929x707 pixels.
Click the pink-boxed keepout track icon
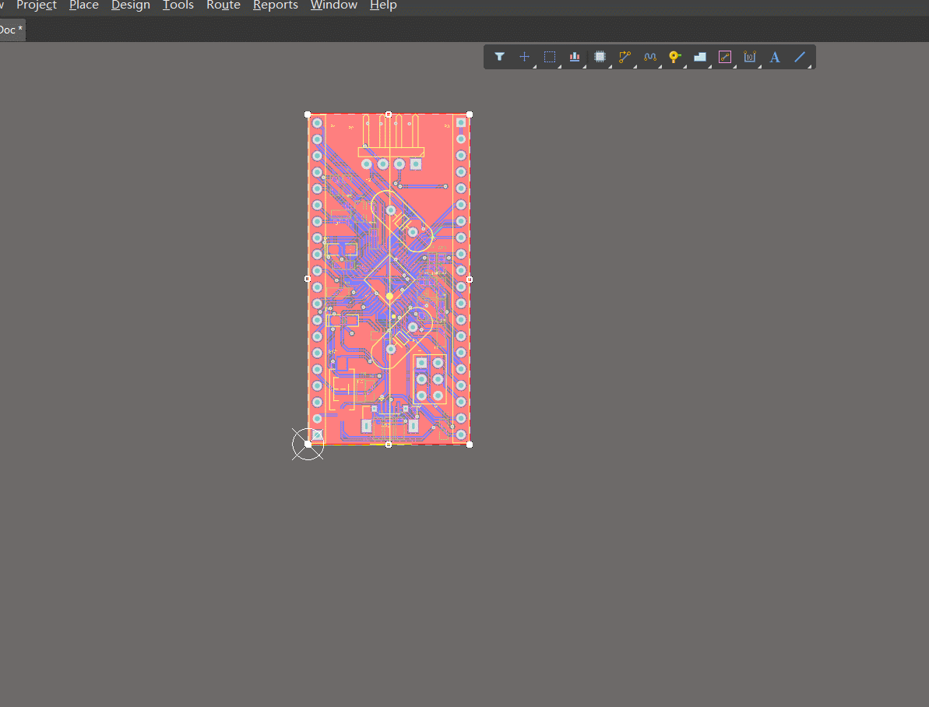coord(725,57)
